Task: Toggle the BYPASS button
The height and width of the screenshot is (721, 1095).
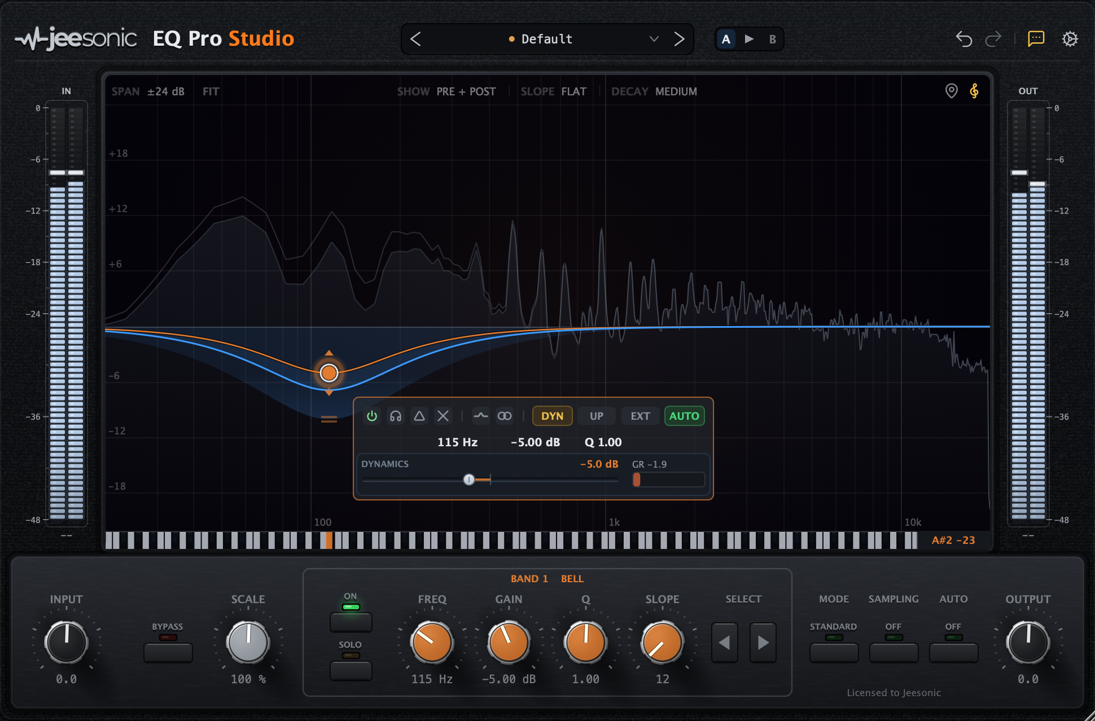Action: 168,652
